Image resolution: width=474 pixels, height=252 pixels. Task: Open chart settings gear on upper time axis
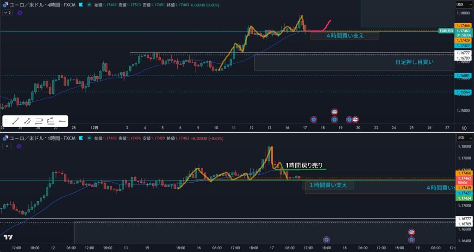pos(464,128)
